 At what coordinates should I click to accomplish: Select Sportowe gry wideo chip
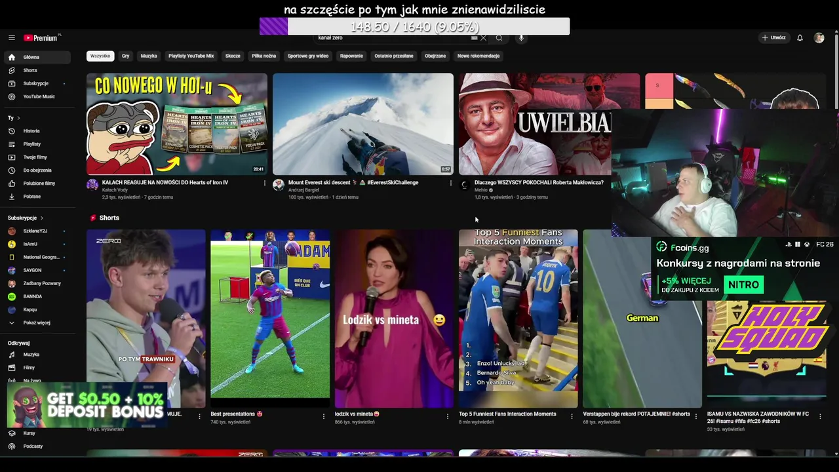click(308, 56)
